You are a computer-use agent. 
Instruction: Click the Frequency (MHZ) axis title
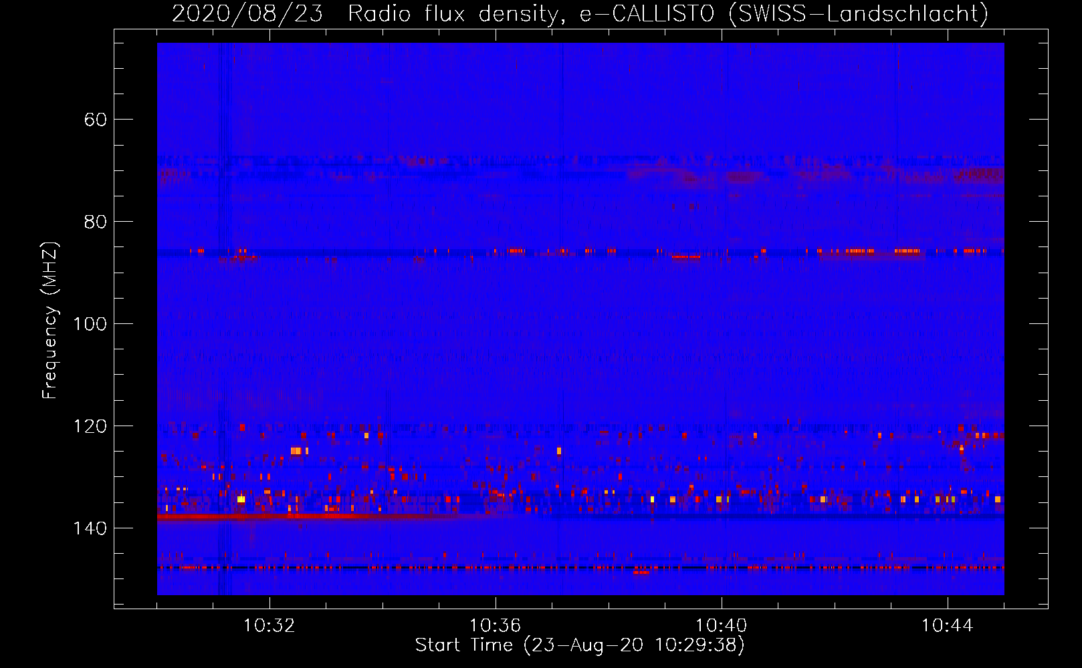tap(50, 320)
